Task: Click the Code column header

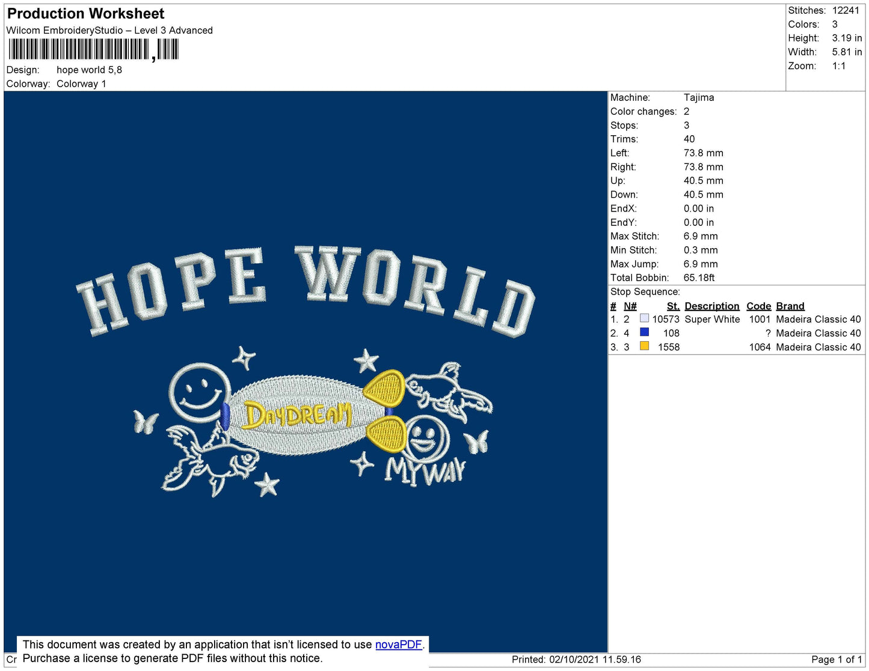Action: click(x=759, y=306)
